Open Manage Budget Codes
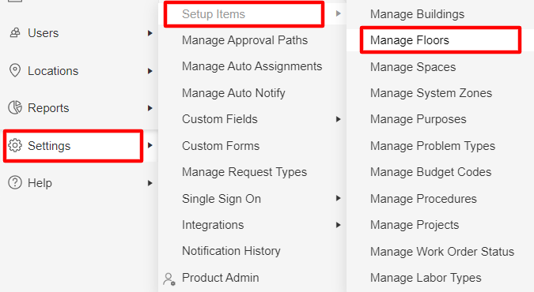 point(431,172)
